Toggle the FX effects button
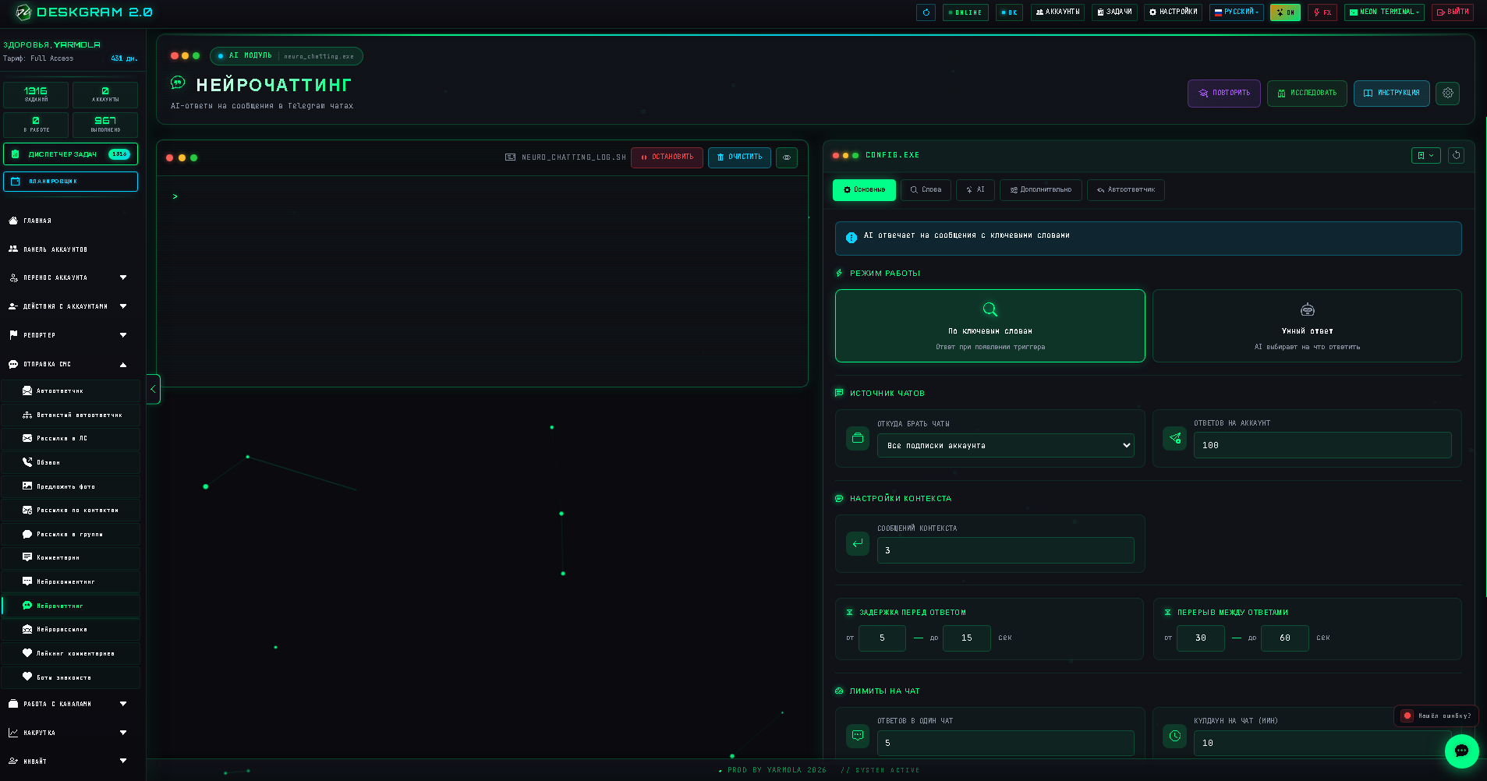1487x781 pixels. (1322, 12)
